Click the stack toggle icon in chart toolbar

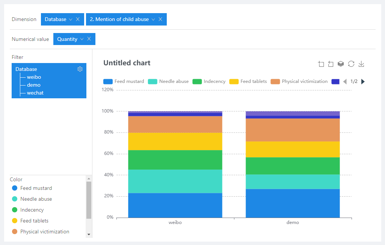(x=341, y=64)
